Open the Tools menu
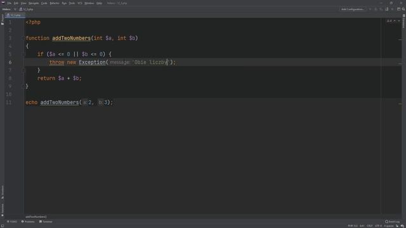The height and width of the screenshot is (228, 406). pos(72,3)
